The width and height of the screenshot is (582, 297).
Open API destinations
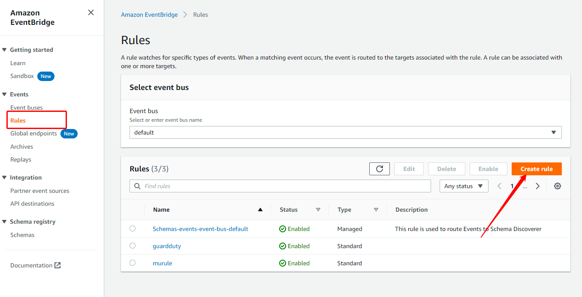click(x=33, y=204)
